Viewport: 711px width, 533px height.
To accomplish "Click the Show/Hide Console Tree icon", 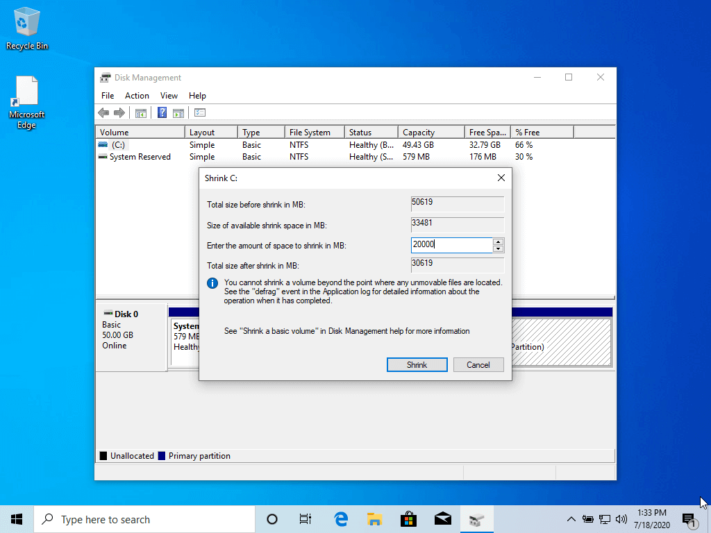I will (140, 113).
